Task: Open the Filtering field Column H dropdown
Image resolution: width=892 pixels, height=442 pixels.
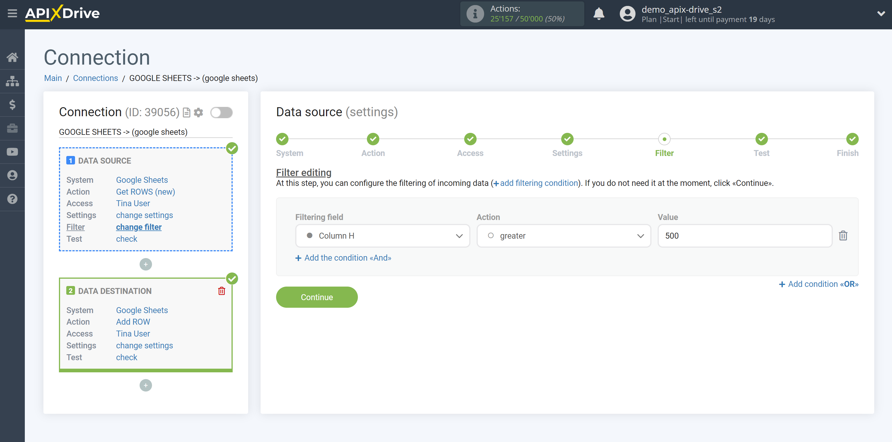Action: (x=382, y=236)
